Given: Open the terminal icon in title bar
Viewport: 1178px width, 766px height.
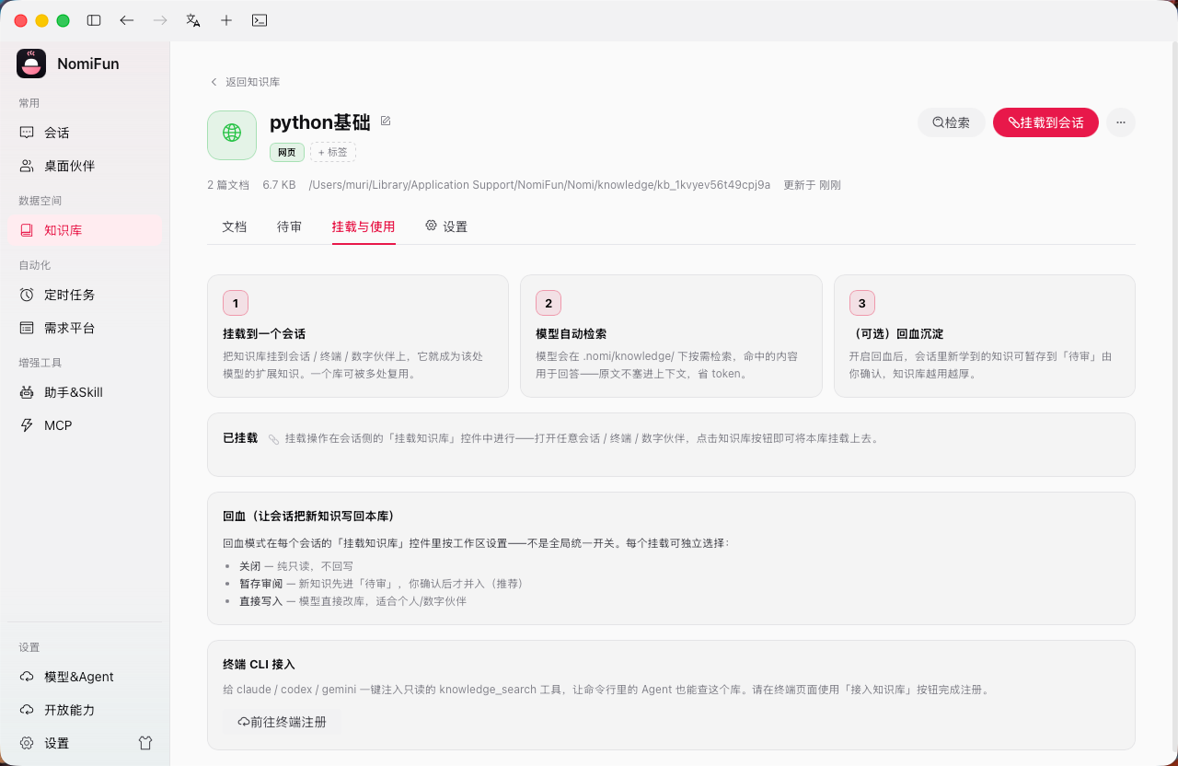Looking at the screenshot, I should (x=260, y=20).
